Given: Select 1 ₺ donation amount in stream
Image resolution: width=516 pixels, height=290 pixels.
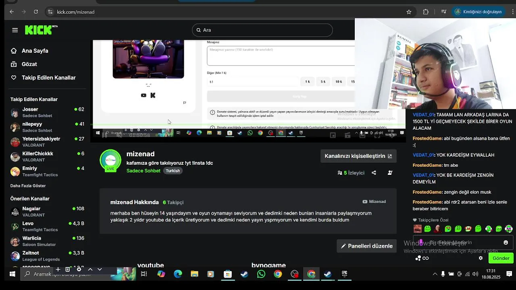Looking at the screenshot, I should 308,82.
